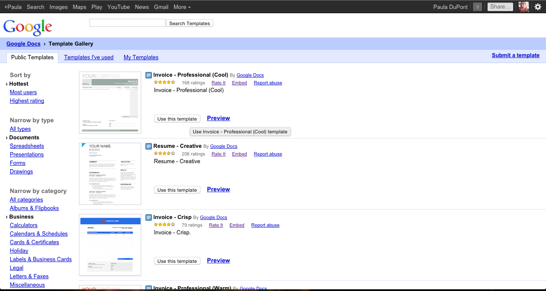The height and width of the screenshot is (291, 546).
Task: Sort templates by Highest rating
Action: 27,101
